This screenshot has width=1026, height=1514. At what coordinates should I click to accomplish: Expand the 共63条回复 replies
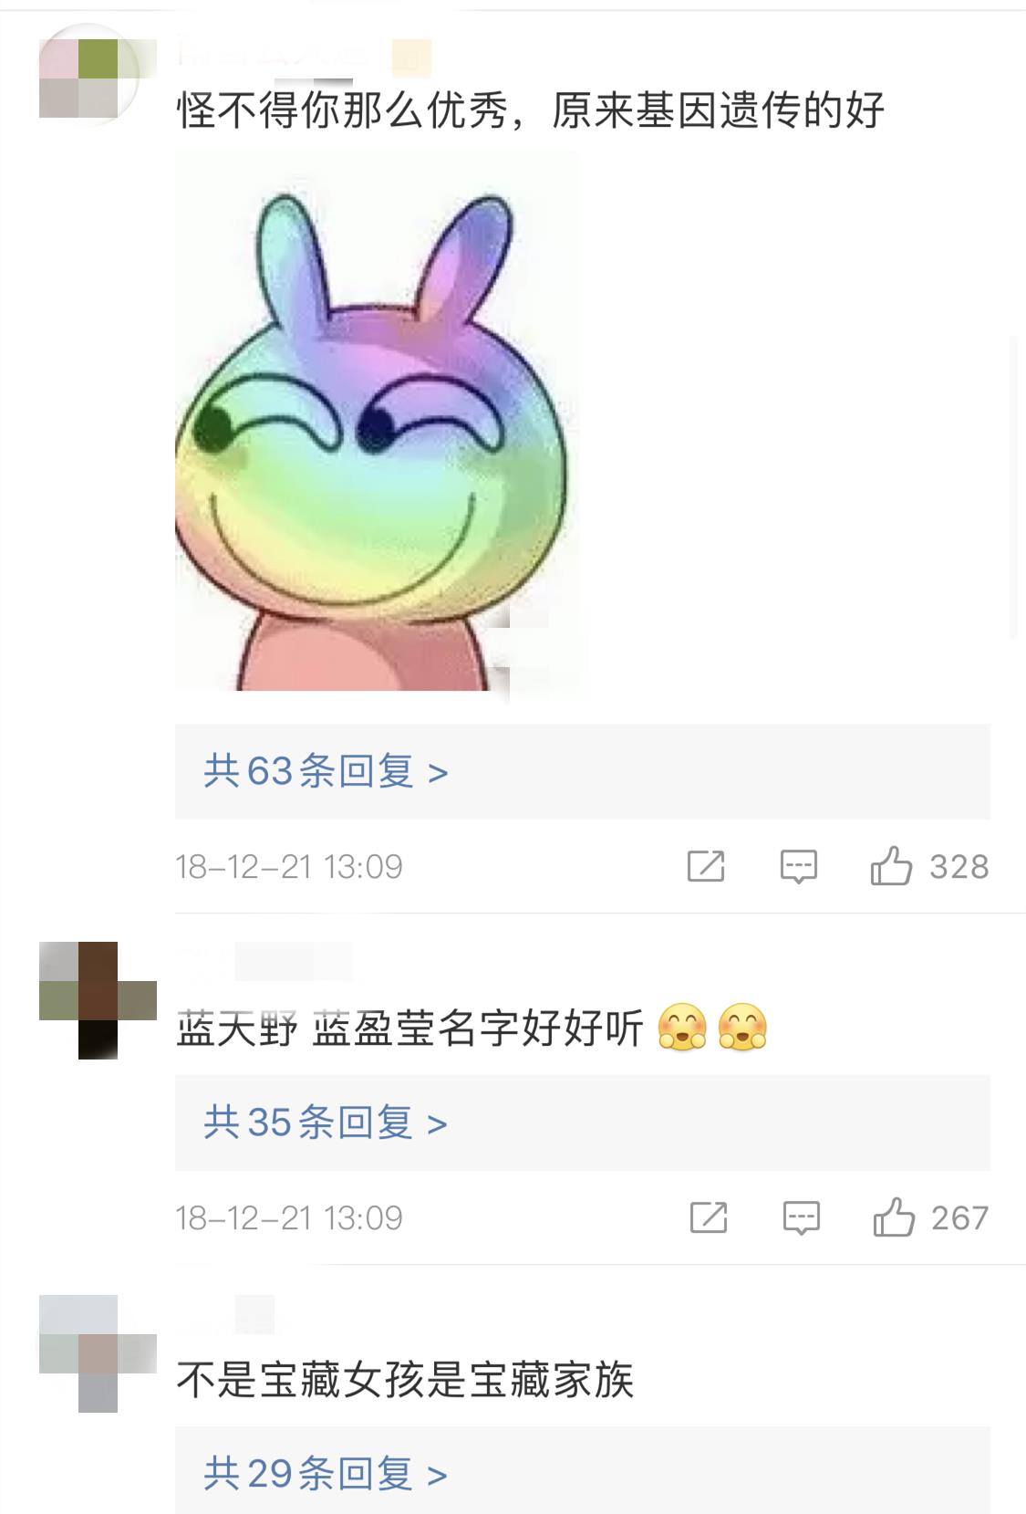coord(582,771)
